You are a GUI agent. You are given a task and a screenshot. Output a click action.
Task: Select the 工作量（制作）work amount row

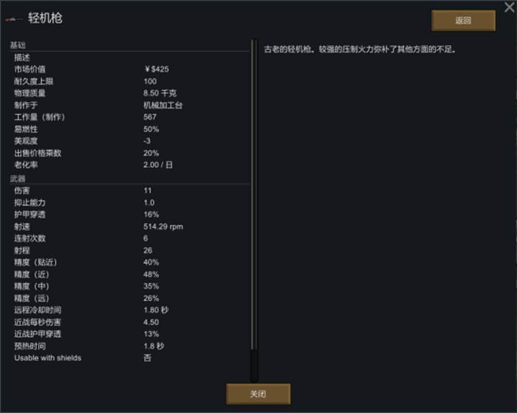[130, 117]
